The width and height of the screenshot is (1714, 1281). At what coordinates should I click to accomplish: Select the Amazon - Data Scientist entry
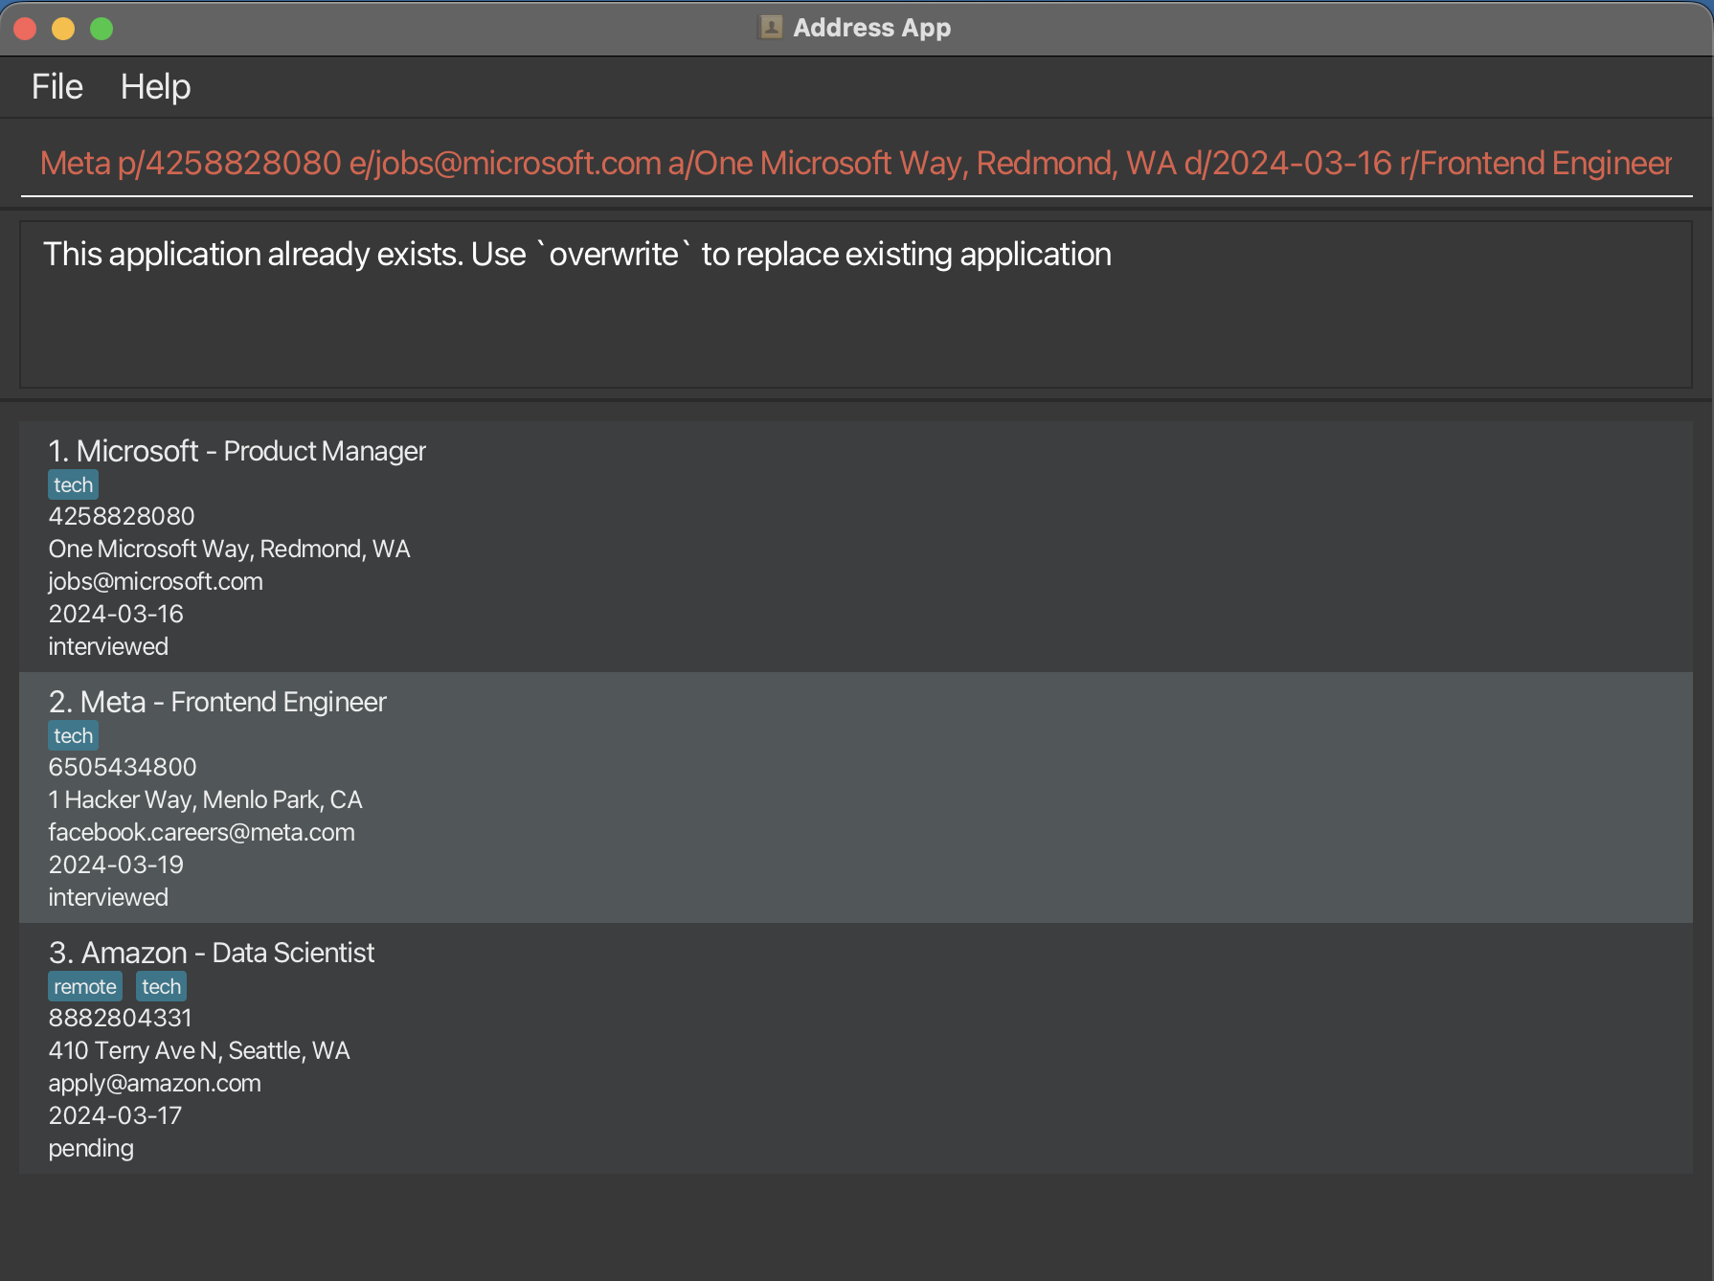855,1048
